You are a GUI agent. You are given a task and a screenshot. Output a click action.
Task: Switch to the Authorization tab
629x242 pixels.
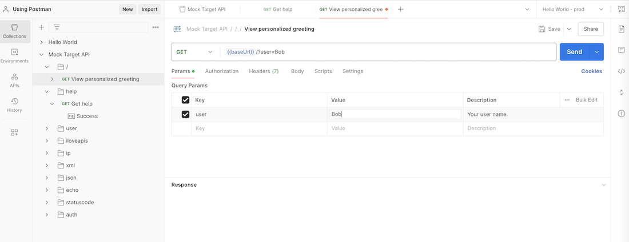coord(221,71)
